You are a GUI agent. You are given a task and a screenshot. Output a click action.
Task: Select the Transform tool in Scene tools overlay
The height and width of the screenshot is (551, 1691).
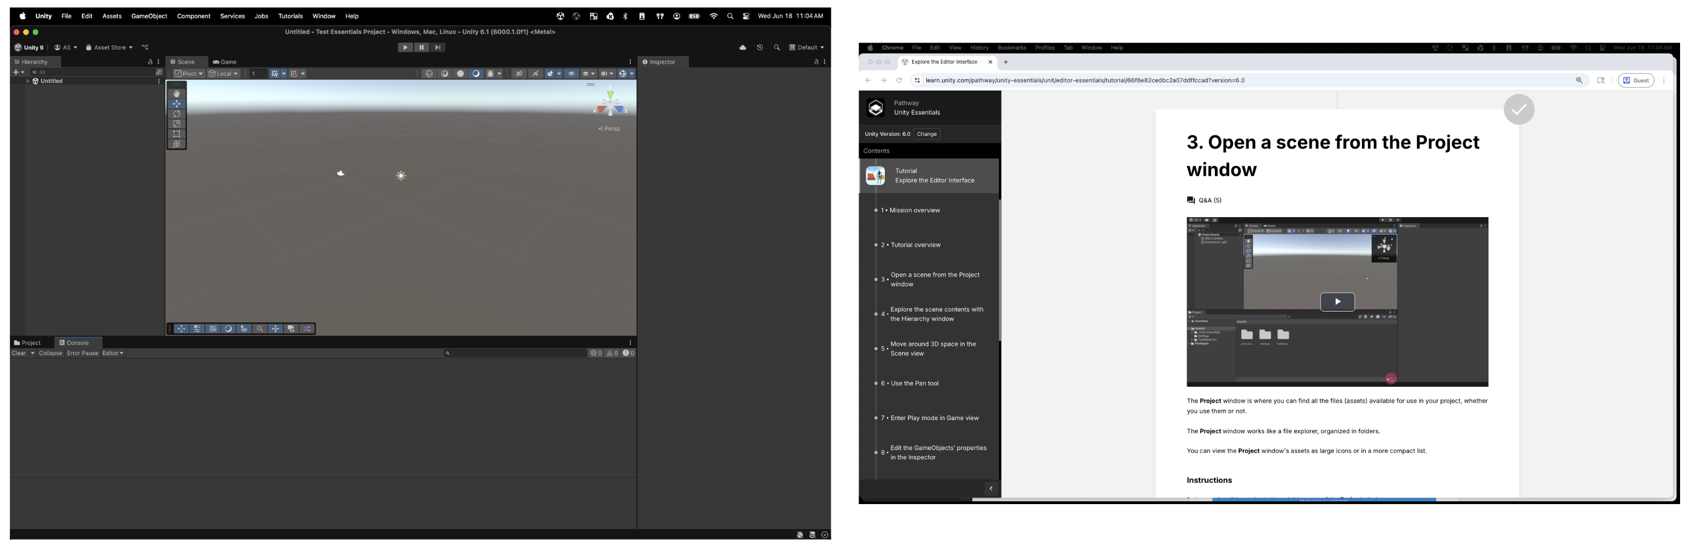[x=177, y=143]
